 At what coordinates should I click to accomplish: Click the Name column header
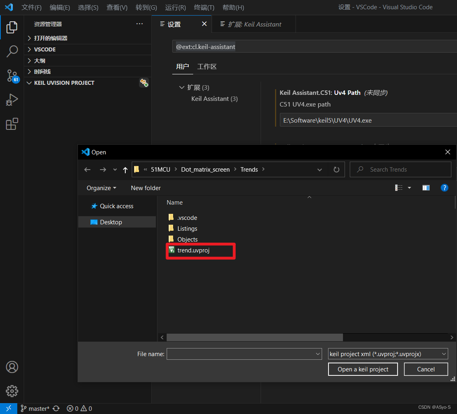click(175, 203)
